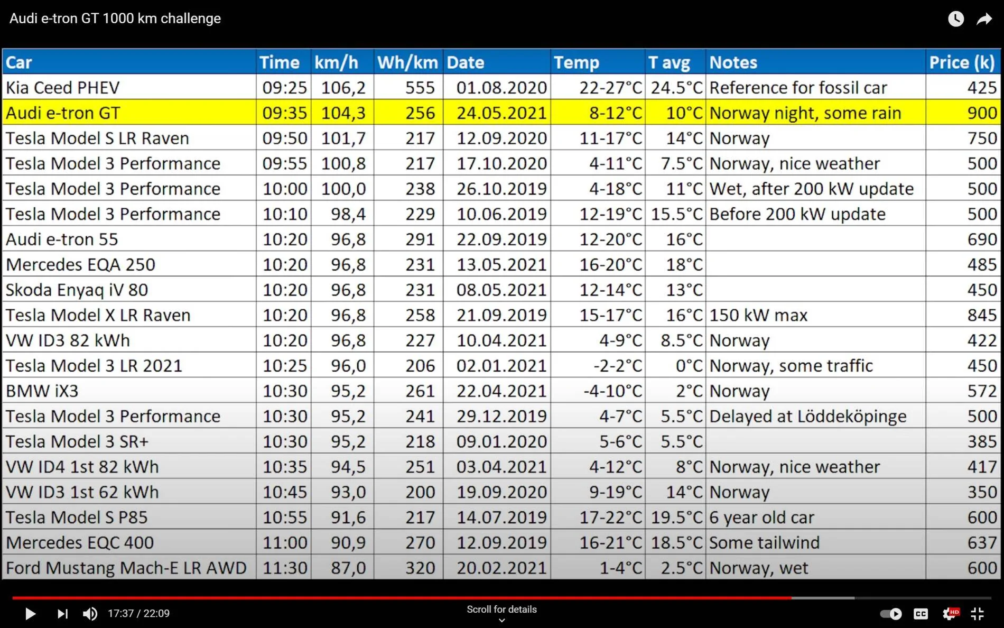Click the price value 900
The height and width of the screenshot is (628, 1004).
tap(982, 113)
